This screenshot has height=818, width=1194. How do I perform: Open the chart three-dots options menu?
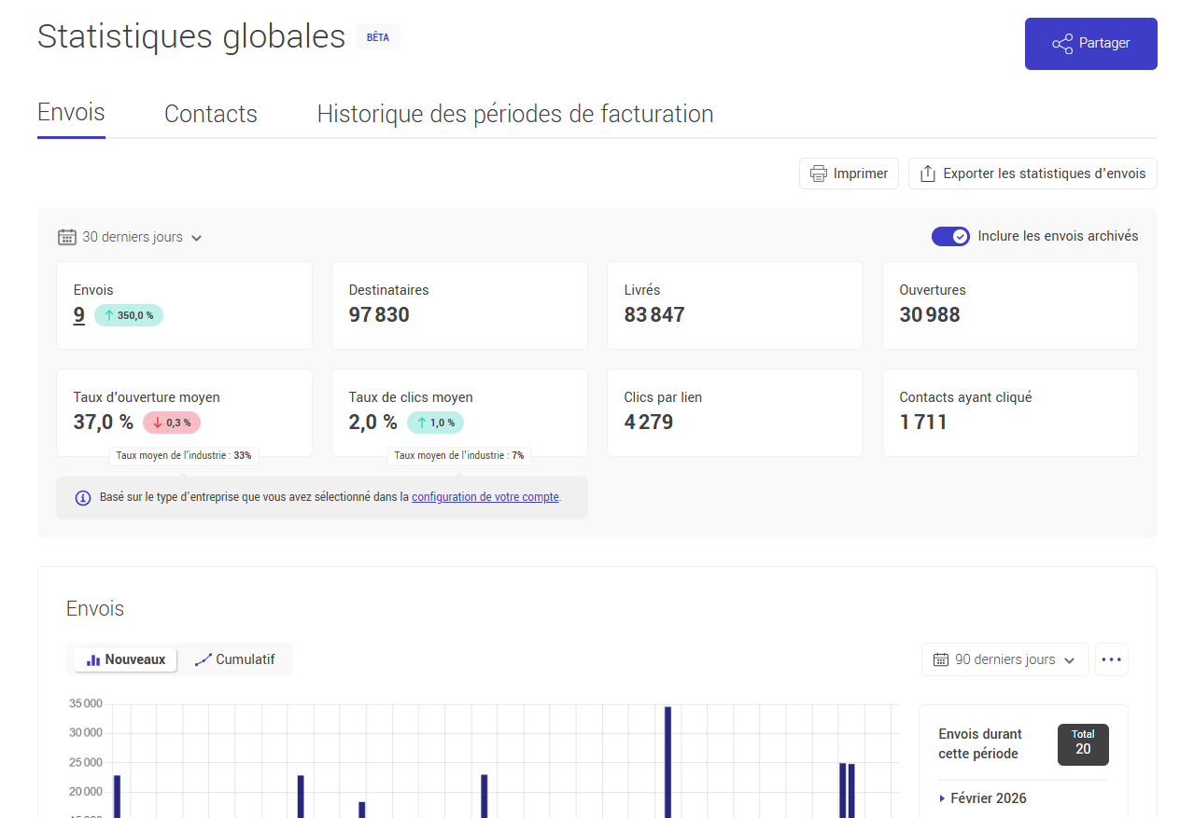coord(1111,659)
